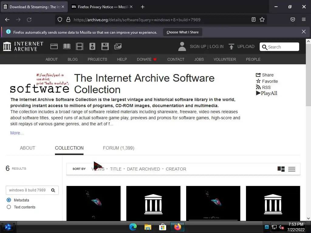Switch to tile grid view

(281, 169)
